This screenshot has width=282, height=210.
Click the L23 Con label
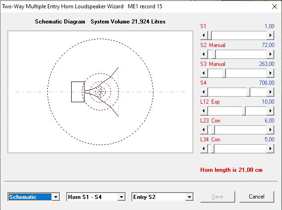tap(210, 121)
